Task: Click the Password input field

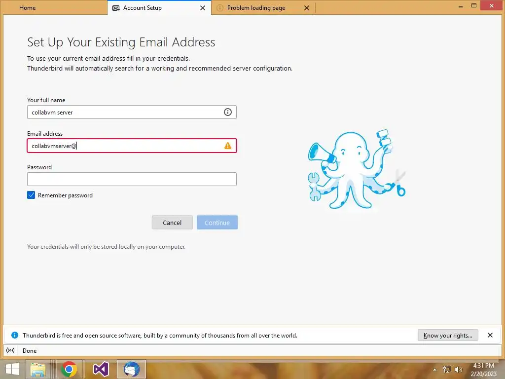Action: pos(132,179)
